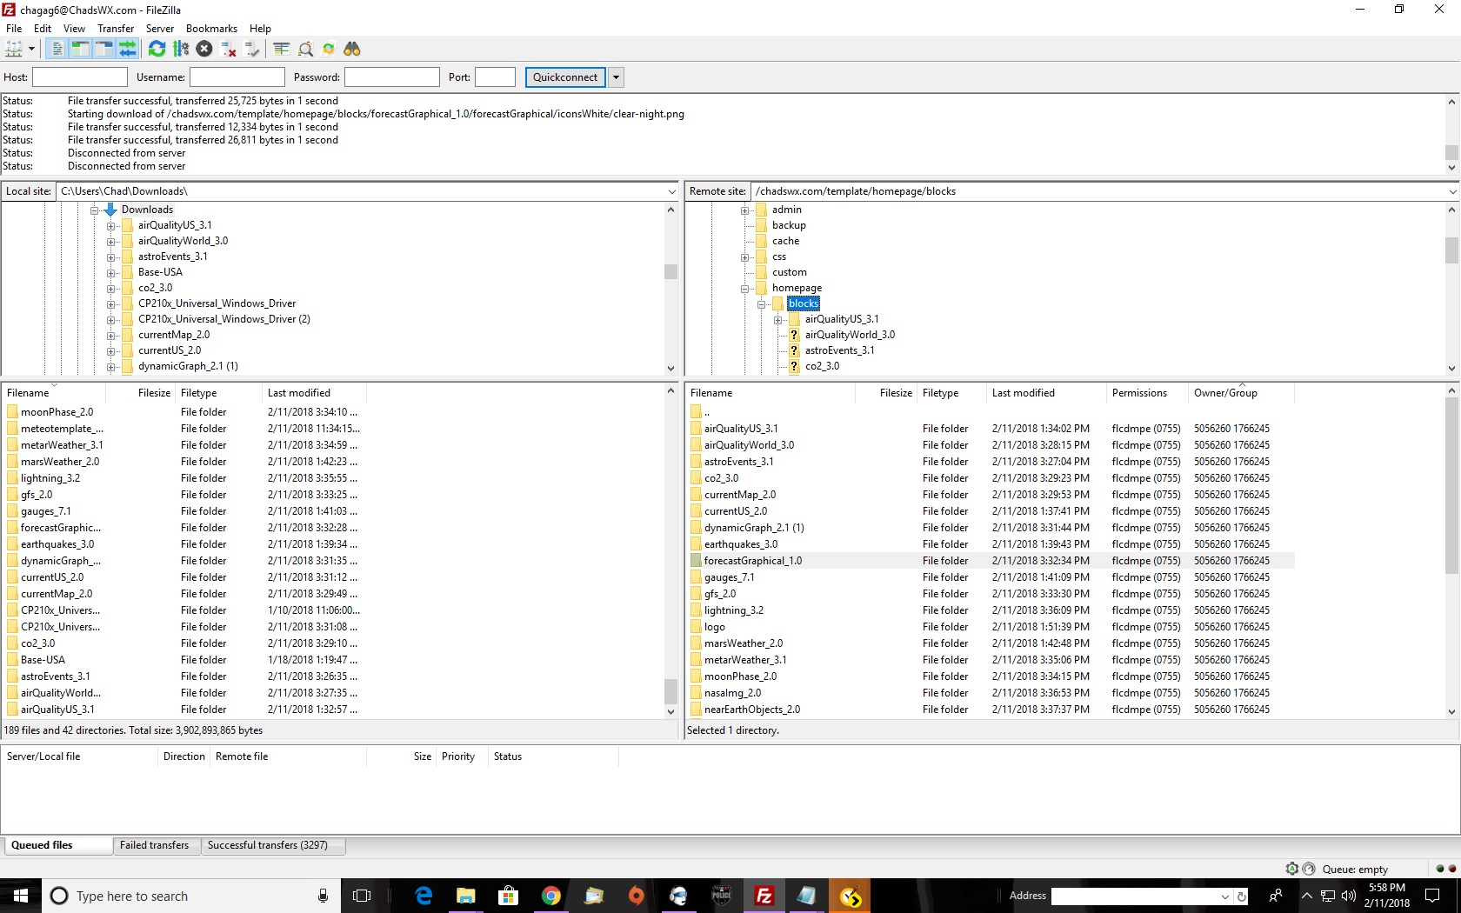This screenshot has width=1461, height=913.
Task: Expand airQualityUS_3.1 in local tree
Action: pyautogui.click(x=110, y=226)
